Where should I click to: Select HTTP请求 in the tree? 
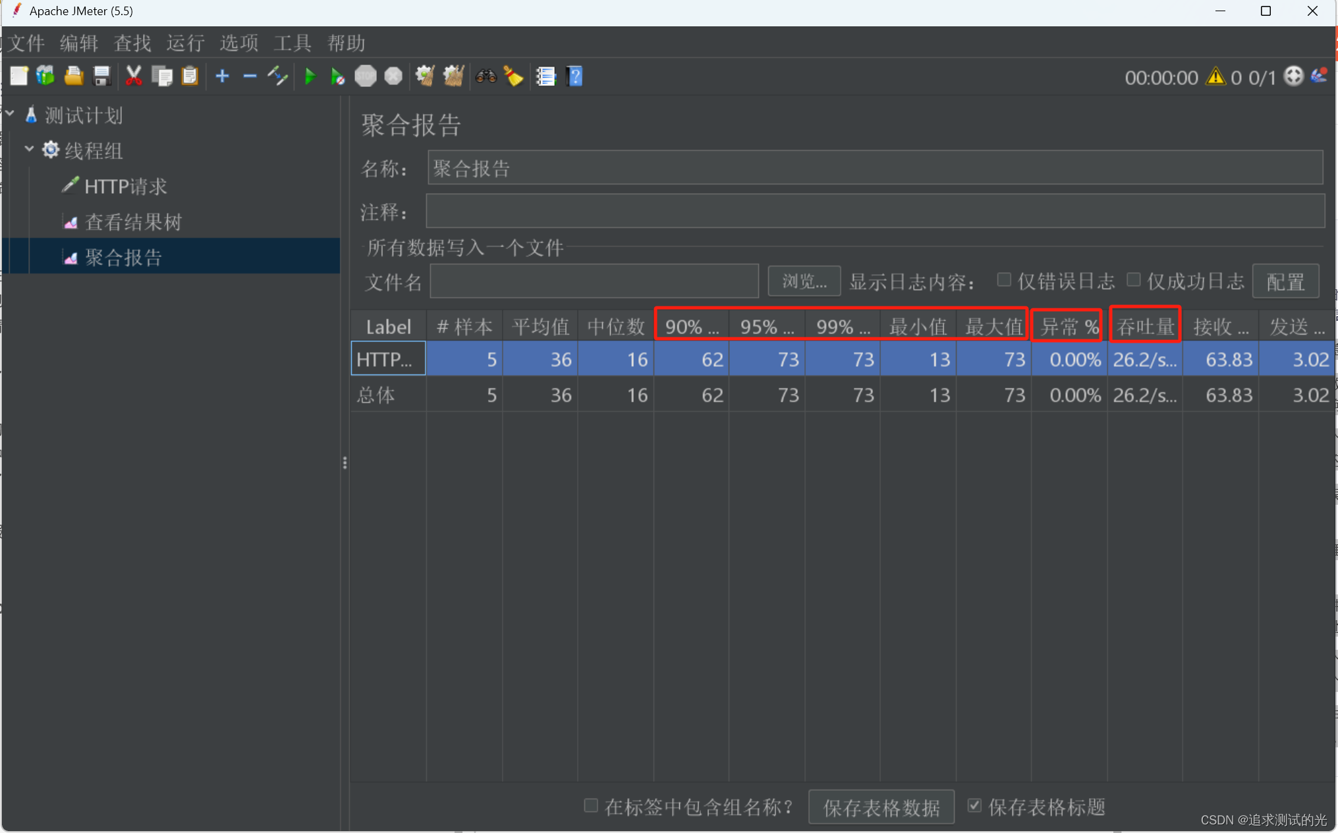(x=125, y=187)
